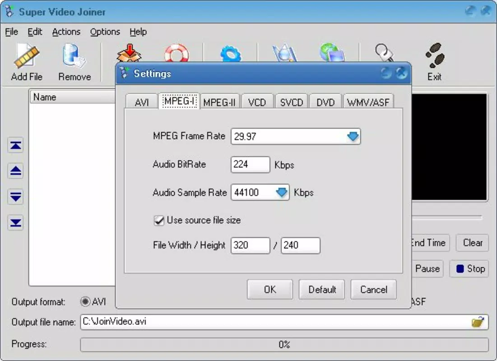
Task: Click the File Width field showing 320
Action: click(251, 245)
